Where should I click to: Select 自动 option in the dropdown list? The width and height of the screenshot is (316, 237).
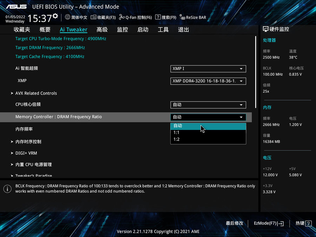tap(208, 126)
